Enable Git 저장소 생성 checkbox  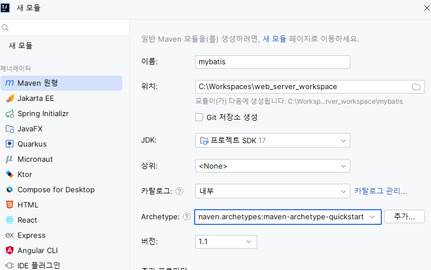pyautogui.click(x=199, y=117)
